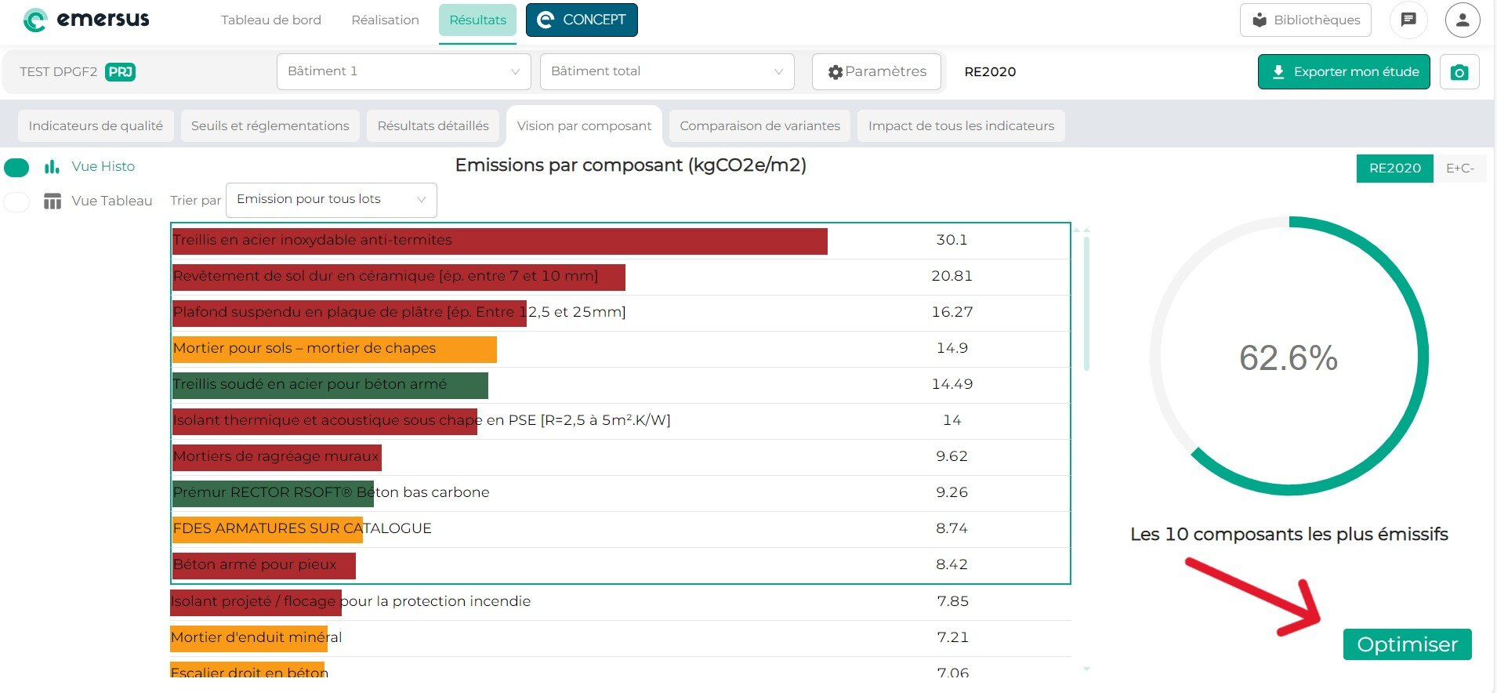
Task: Click the FDES ARMATURES SUR CATALOGUE bar
Action: click(267, 530)
